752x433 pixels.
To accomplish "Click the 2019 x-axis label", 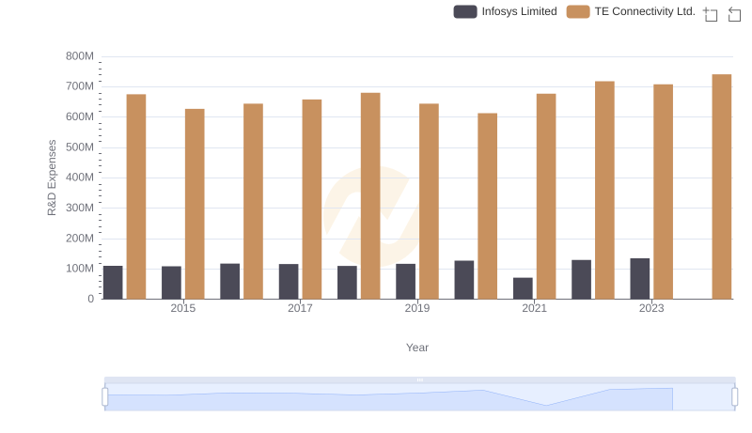I will coord(416,308).
